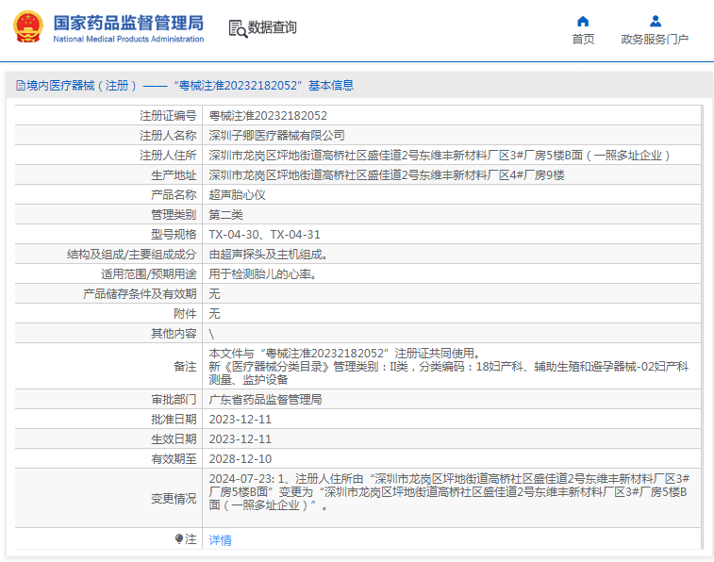
Task: Select the section title 境内医疗器械（注册）基本信息
Action: click(x=191, y=85)
